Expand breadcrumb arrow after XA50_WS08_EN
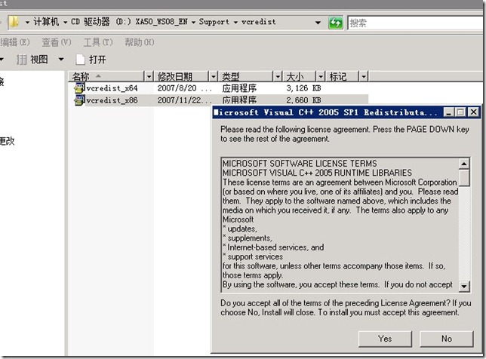The image size is (486, 359). click(193, 23)
